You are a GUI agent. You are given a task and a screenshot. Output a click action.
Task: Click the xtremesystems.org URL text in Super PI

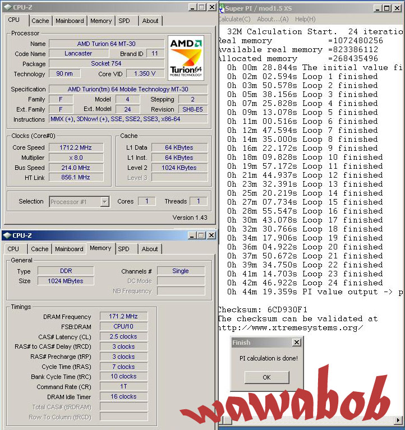coord(291,328)
